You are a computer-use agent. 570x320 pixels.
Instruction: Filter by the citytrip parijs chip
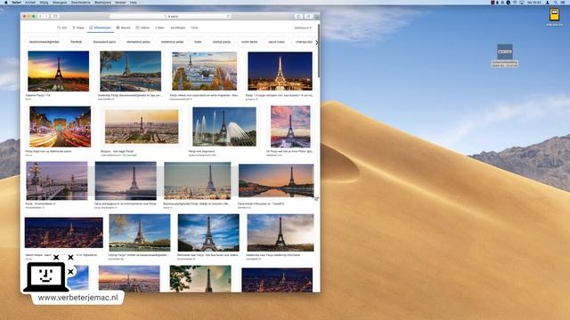coord(222,42)
